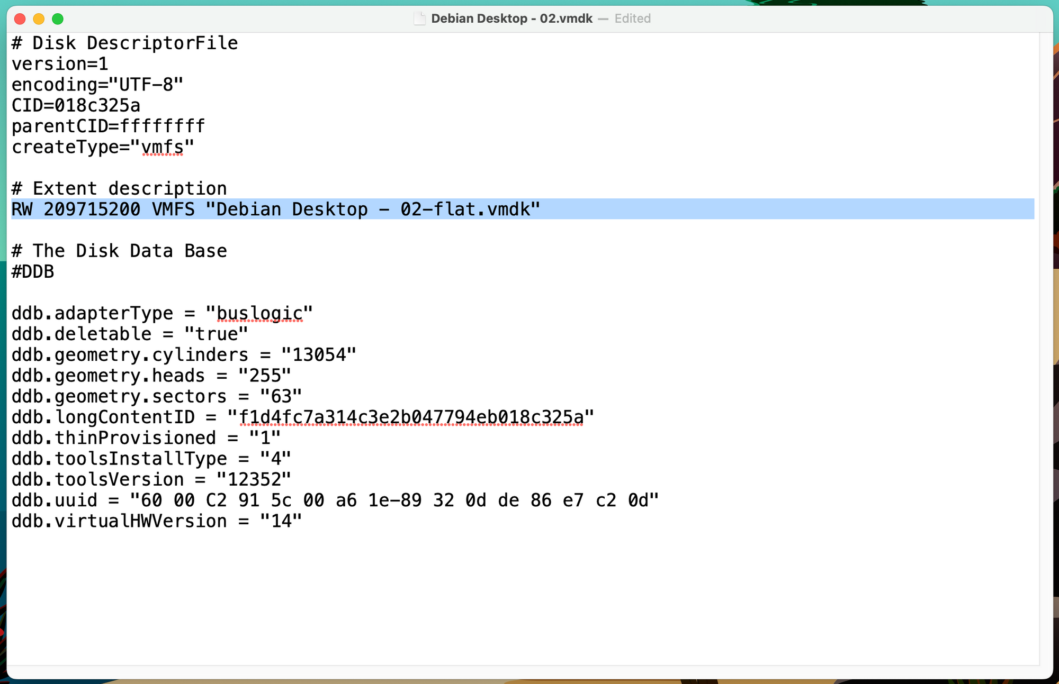Click the misspelled word vmfs in createType
Image resolution: width=1059 pixels, height=684 pixels.
[x=163, y=147]
